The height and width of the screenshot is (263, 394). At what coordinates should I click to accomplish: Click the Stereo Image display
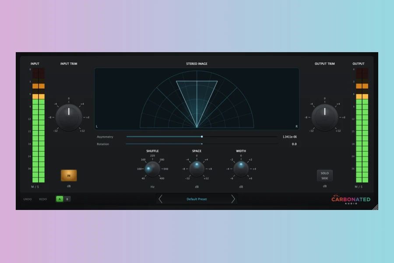(x=197, y=98)
